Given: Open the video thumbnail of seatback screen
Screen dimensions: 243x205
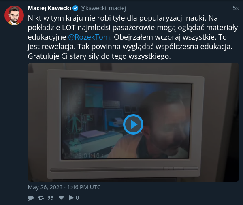Looking at the screenshot, I should (x=133, y=122).
